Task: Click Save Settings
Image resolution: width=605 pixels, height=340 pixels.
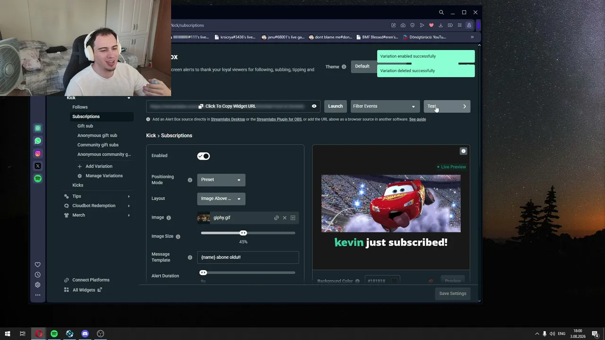Action: click(453, 293)
